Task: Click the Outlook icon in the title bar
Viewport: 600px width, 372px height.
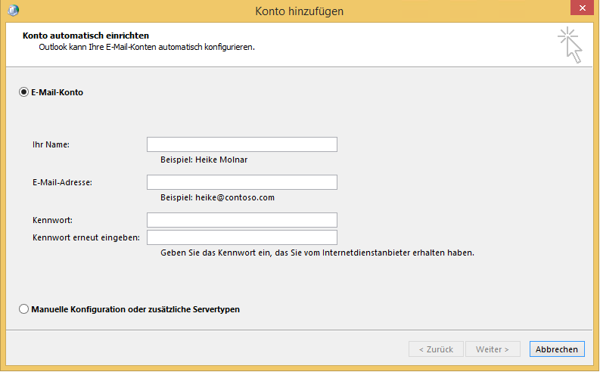Action: coord(13,11)
